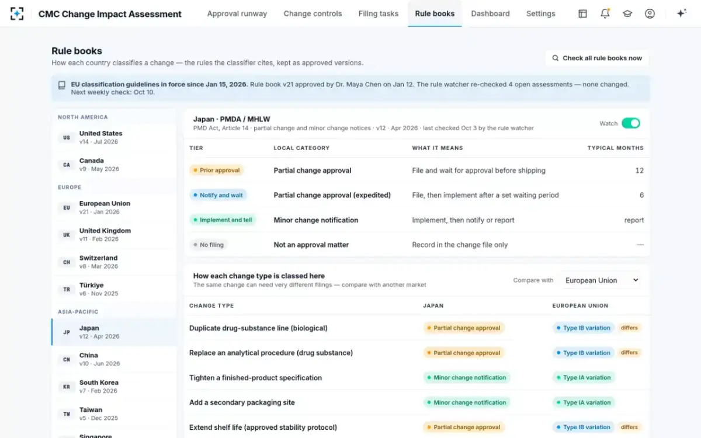This screenshot has height=438, width=701.
Task: Click the book icon in the EU guidelines banner
Action: (62, 85)
